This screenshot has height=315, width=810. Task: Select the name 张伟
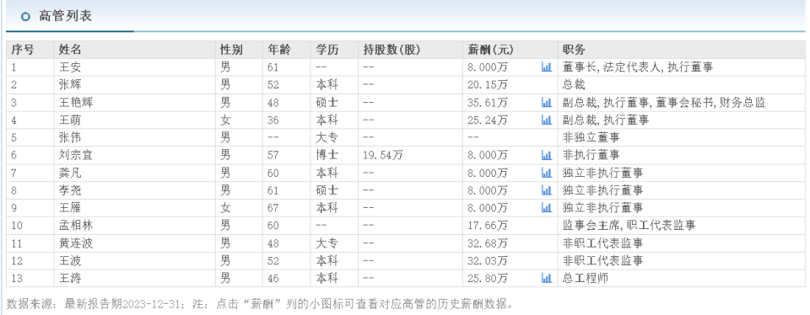(70, 137)
